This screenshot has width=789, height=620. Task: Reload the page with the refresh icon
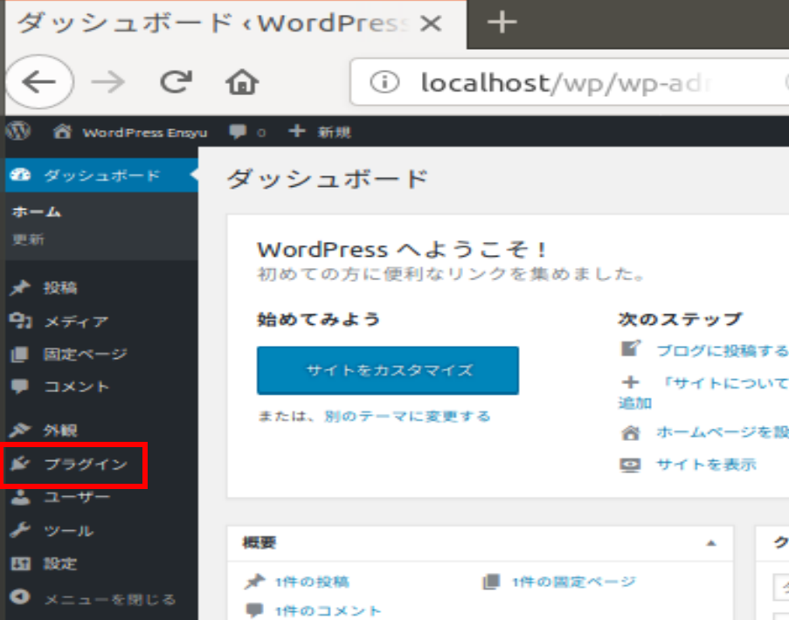coord(176,82)
